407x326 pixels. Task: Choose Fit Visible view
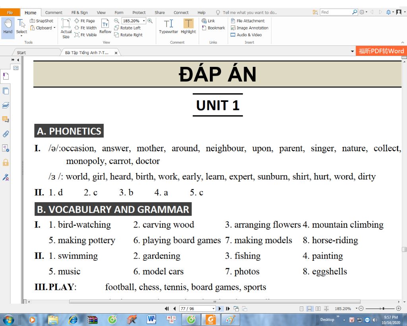pos(85,35)
